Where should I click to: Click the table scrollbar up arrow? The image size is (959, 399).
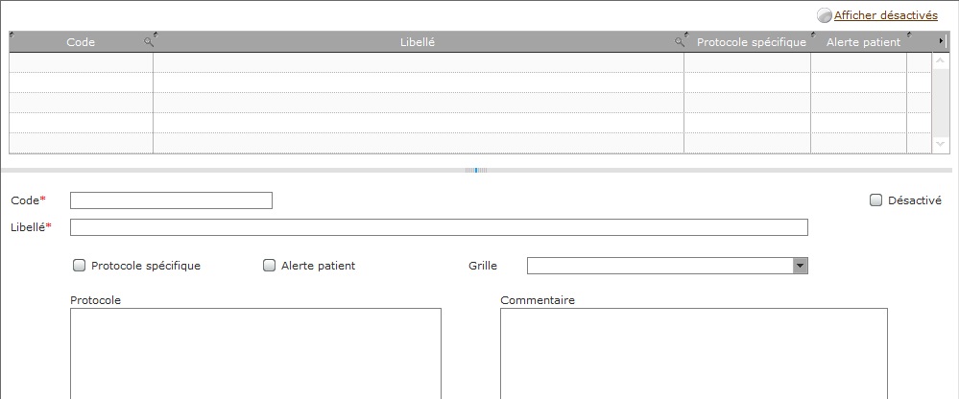pos(940,61)
